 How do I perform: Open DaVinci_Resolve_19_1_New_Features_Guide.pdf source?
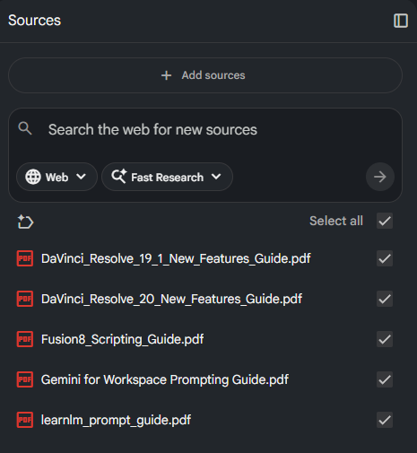pyautogui.click(x=176, y=258)
